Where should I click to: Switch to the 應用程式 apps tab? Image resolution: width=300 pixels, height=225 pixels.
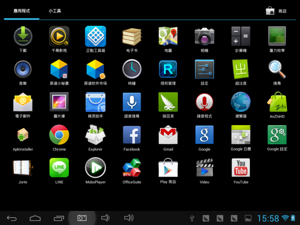pyautogui.click(x=22, y=11)
